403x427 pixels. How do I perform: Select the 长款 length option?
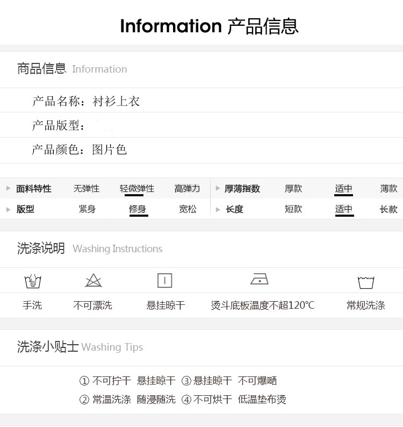point(388,209)
